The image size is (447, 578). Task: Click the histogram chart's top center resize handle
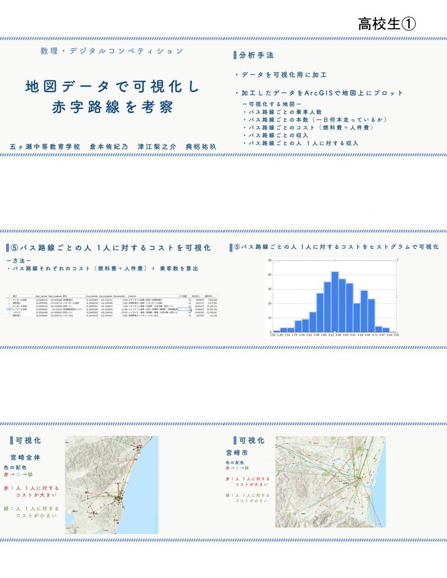335,260
